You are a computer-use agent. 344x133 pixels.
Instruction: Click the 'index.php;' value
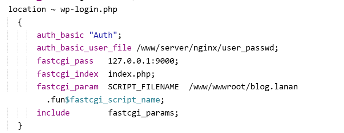click(131, 74)
